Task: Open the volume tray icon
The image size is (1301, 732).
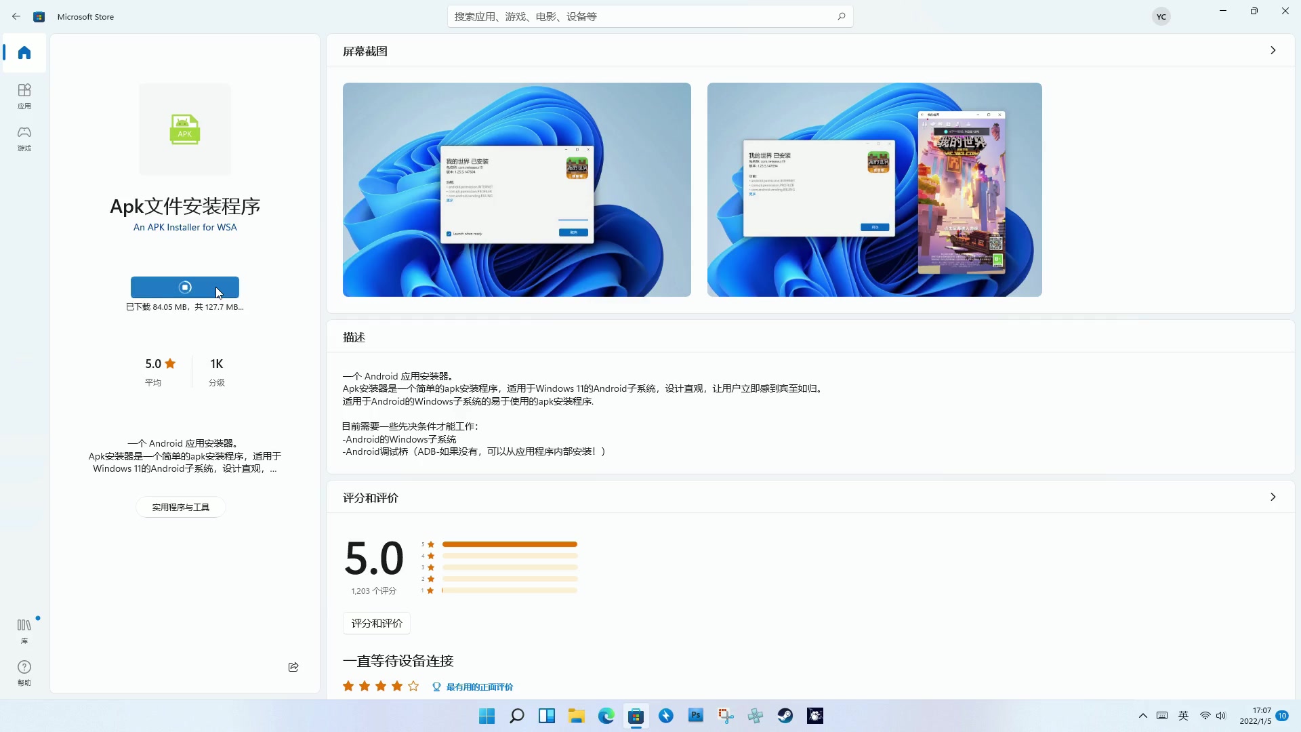Action: click(1221, 716)
